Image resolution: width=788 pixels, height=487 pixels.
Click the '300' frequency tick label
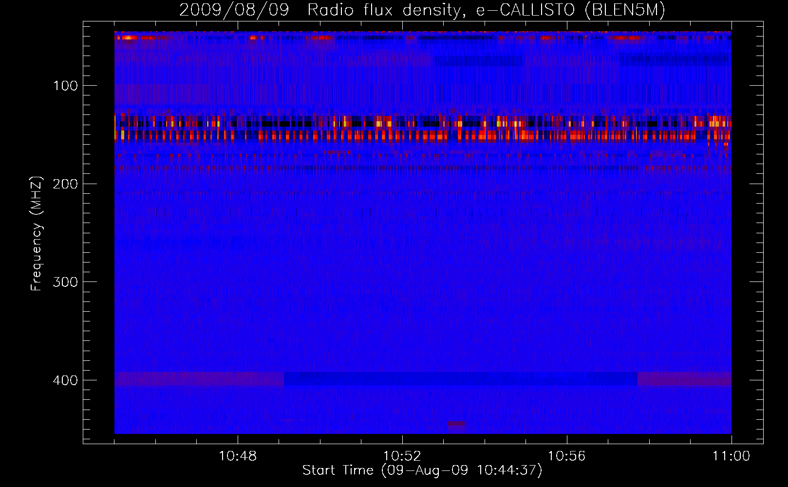point(65,282)
